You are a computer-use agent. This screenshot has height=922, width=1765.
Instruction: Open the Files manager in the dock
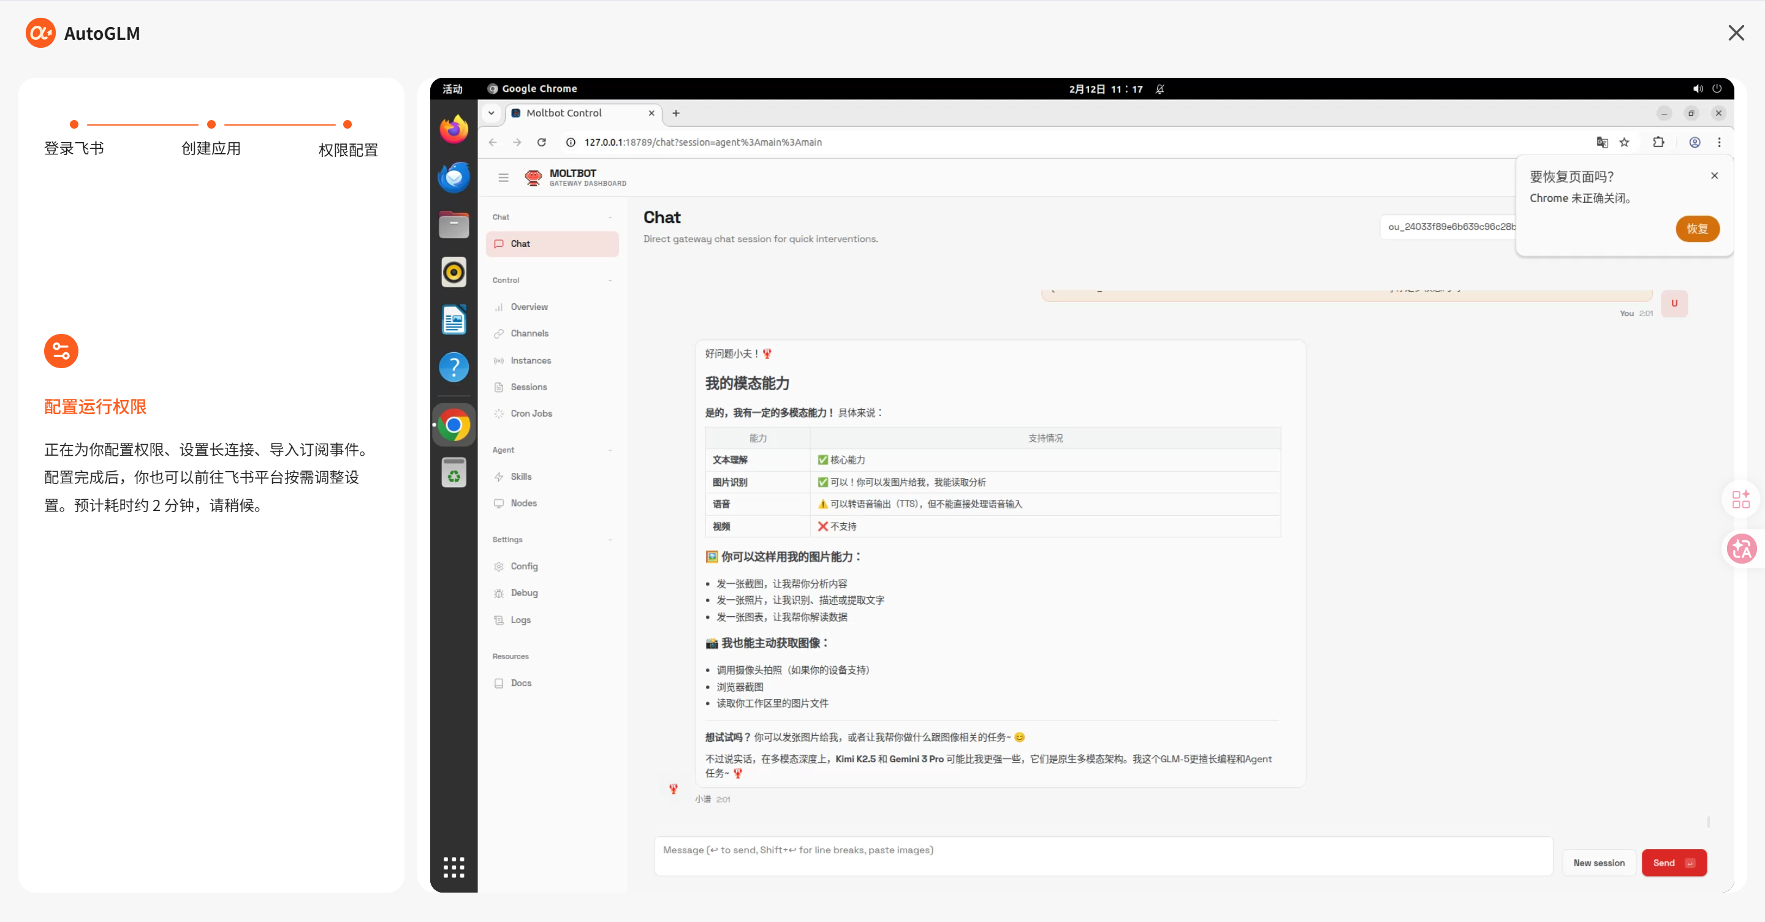454,225
